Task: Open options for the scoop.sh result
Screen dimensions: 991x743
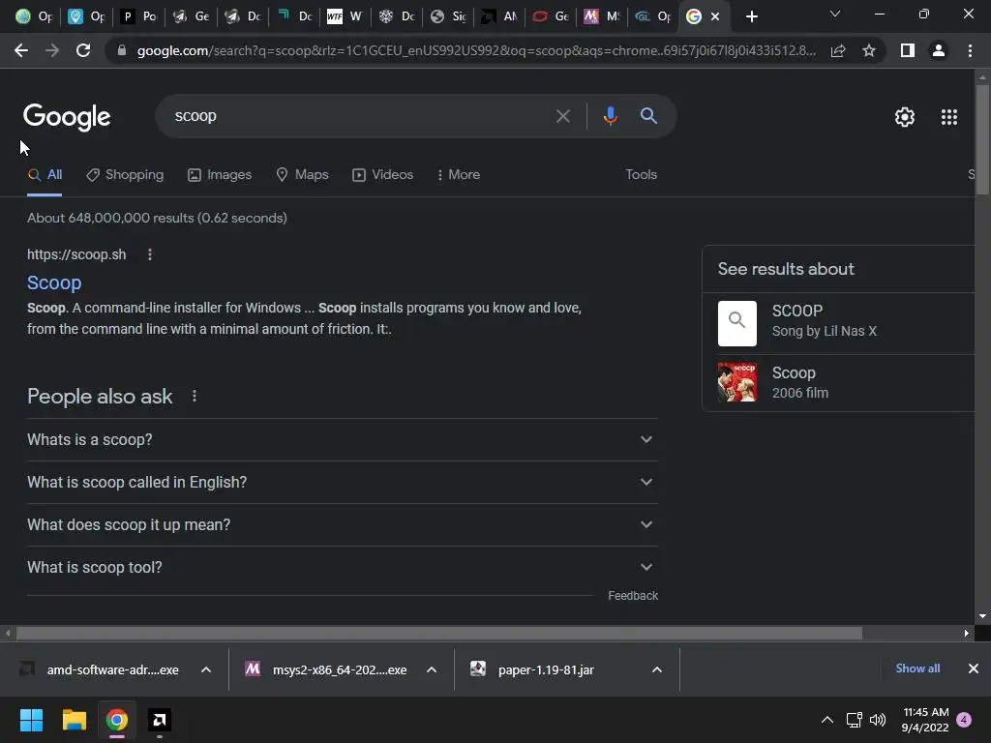Action: (150, 254)
